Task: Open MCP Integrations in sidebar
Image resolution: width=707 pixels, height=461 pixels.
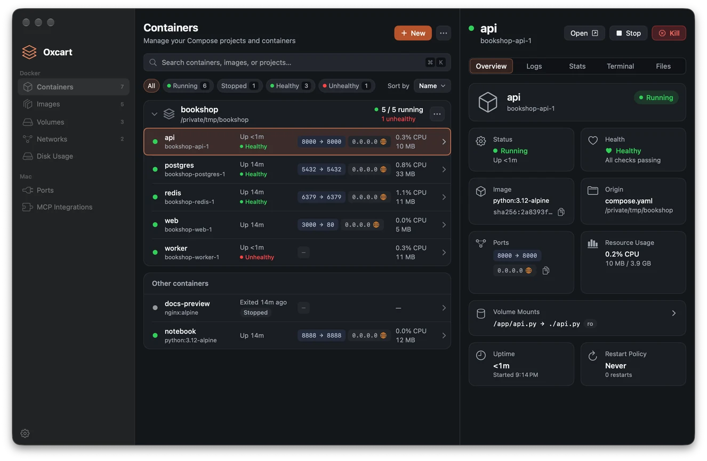Action: pos(74,207)
